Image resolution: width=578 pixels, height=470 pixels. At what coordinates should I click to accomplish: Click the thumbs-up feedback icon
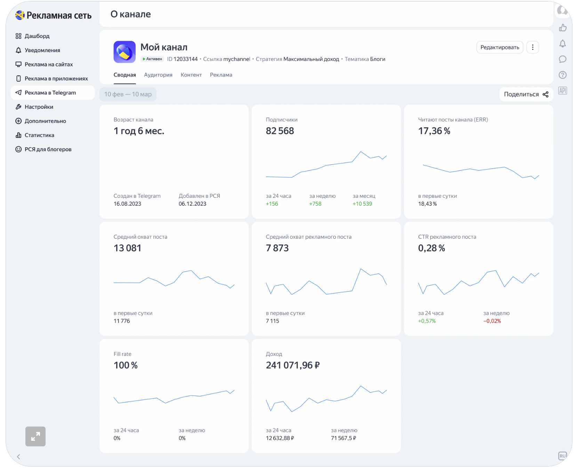point(562,28)
